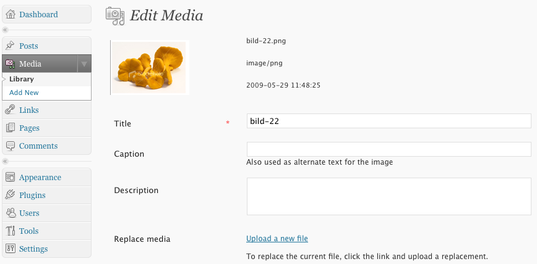Click the Plugins plug icon
The width and height of the screenshot is (537, 264).
[x=11, y=195]
